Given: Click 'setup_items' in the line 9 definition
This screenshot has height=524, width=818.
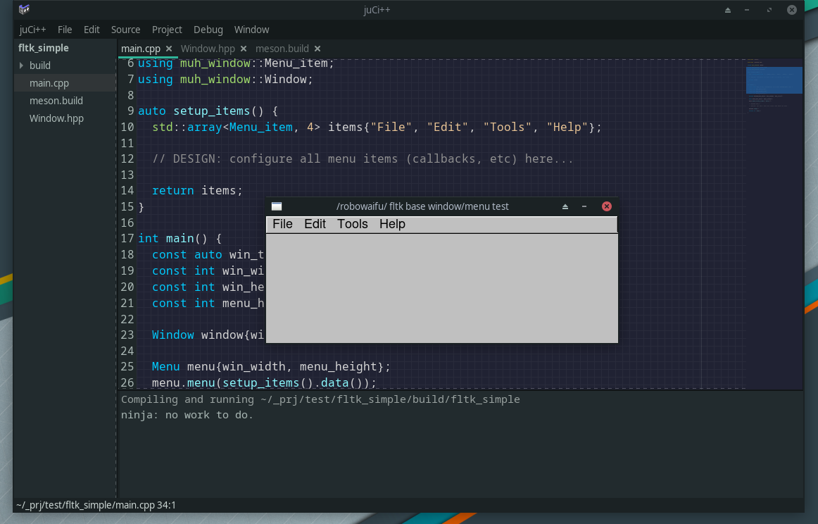Looking at the screenshot, I should click(x=211, y=111).
